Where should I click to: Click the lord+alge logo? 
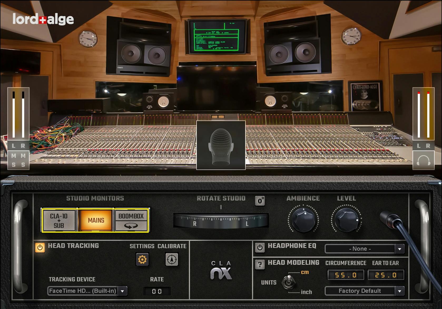tap(43, 19)
